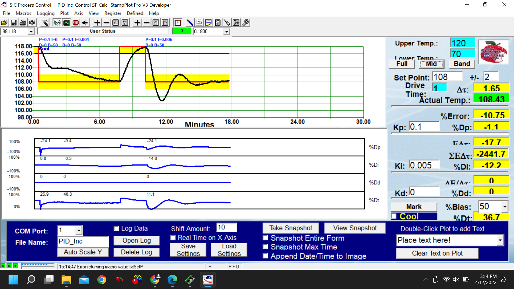Toggle the handshake connect icon
The width and height of the screenshot is (514, 289).
[x=57, y=23]
